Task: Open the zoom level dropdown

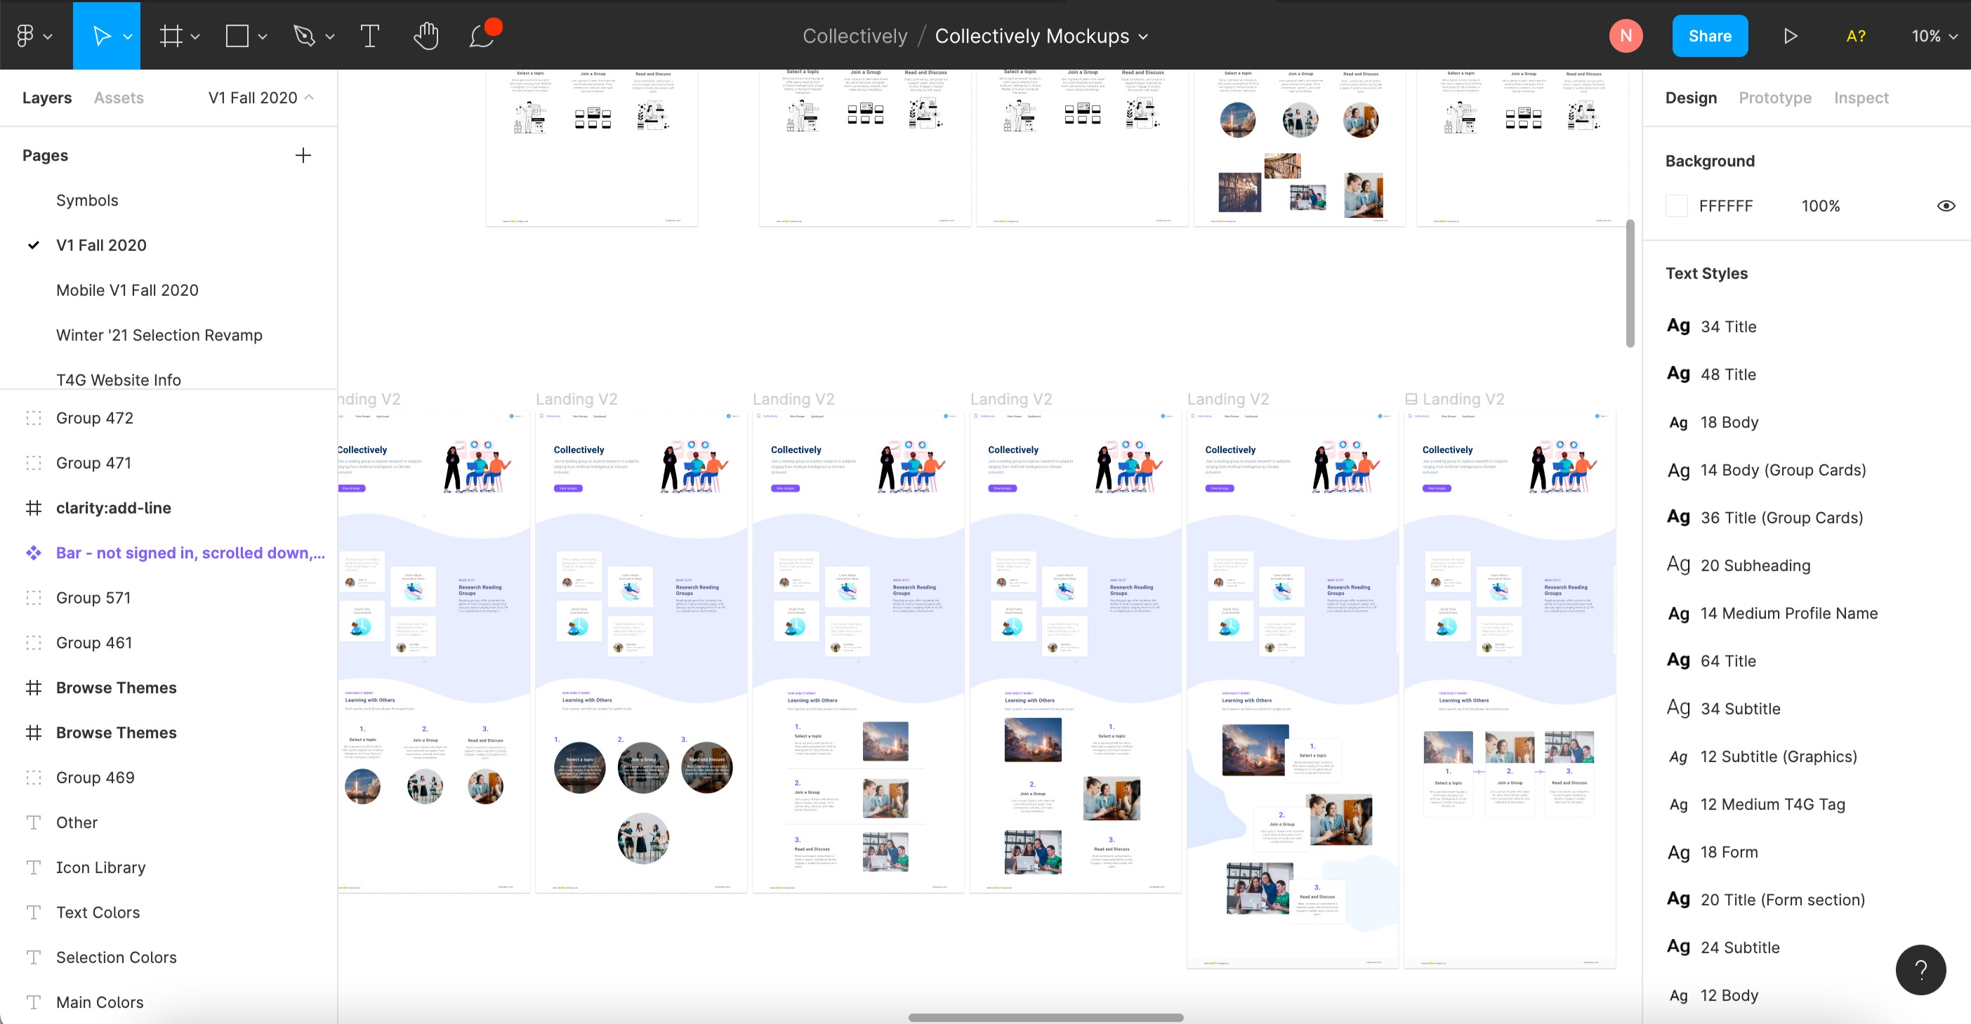Action: pyautogui.click(x=1934, y=36)
